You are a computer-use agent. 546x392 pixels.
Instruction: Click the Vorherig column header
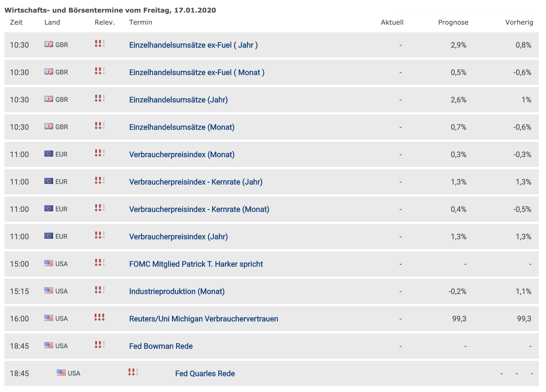[x=519, y=22]
